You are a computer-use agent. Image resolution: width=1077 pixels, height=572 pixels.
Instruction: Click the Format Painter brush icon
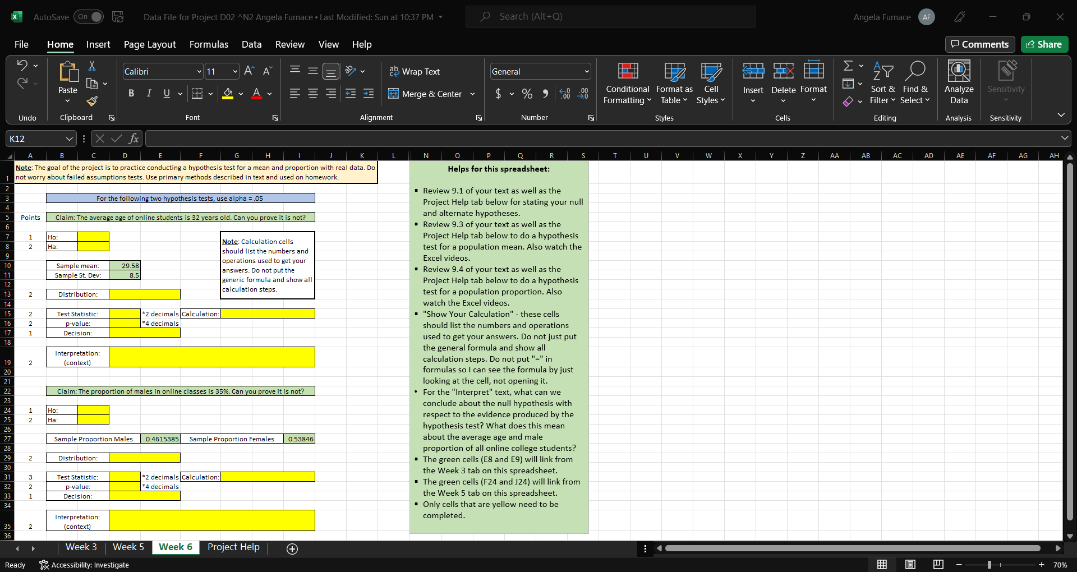click(92, 101)
